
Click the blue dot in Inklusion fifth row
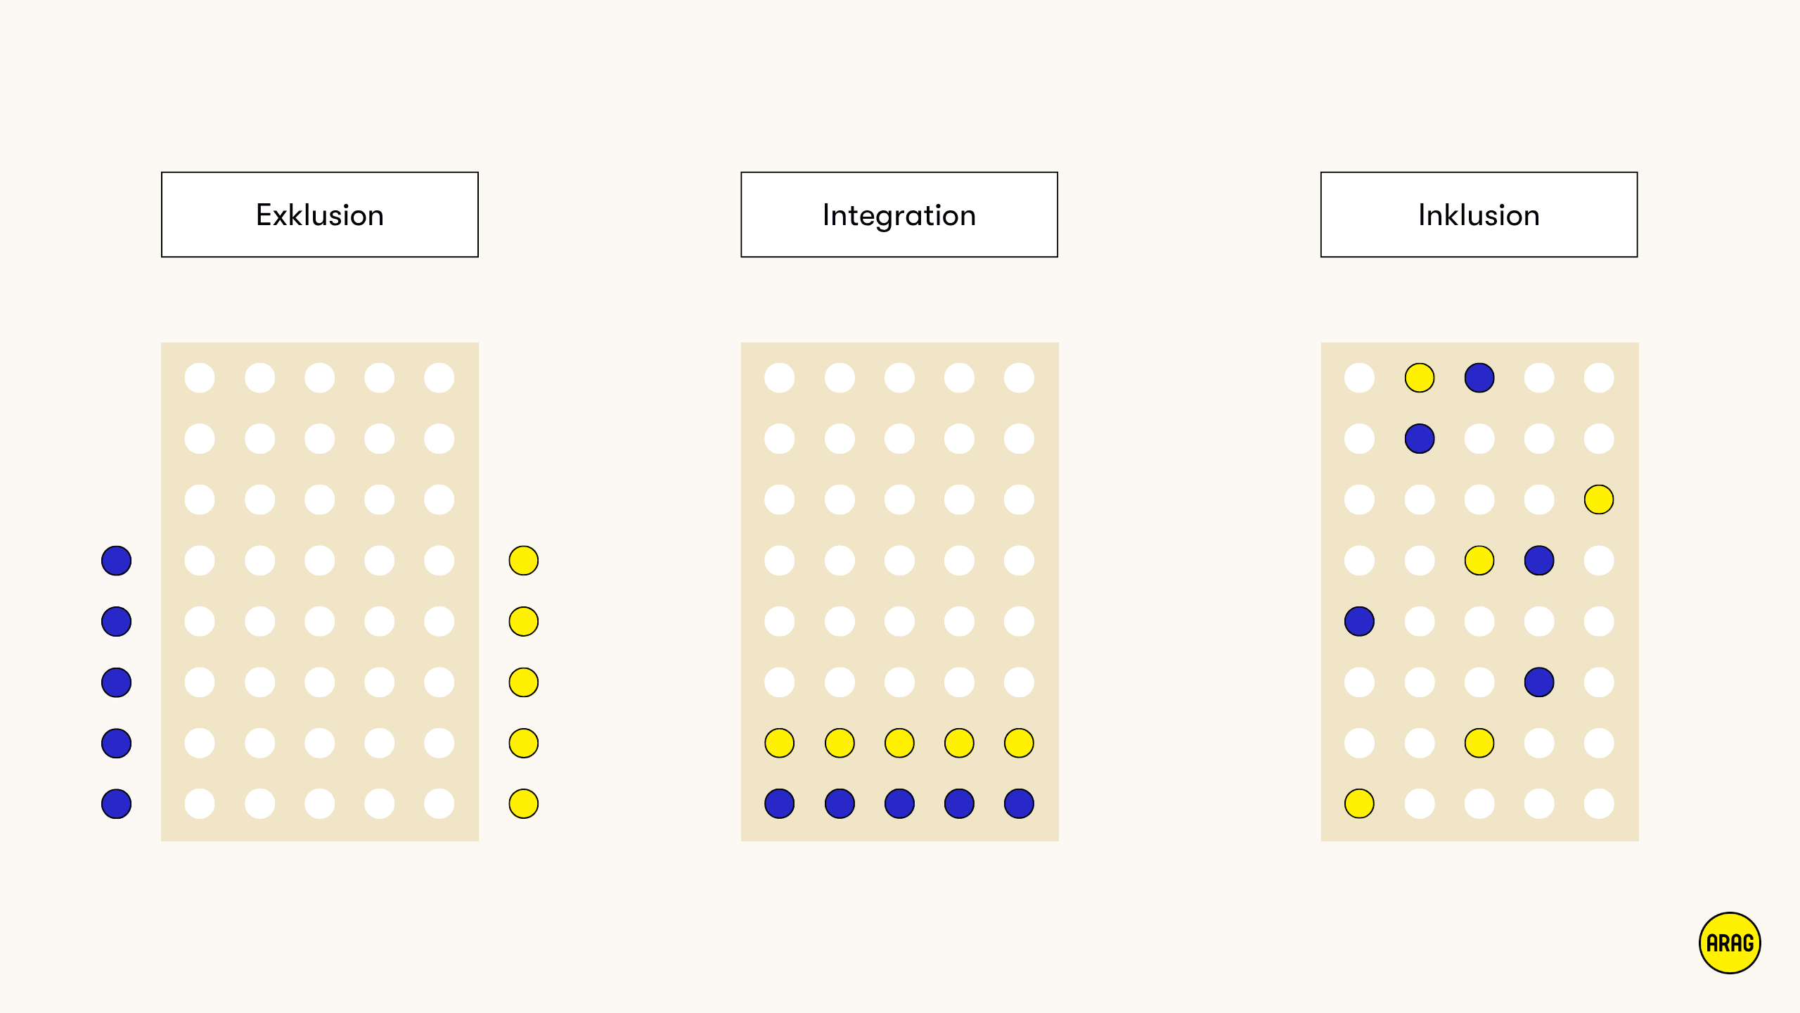click(x=1359, y=621)
